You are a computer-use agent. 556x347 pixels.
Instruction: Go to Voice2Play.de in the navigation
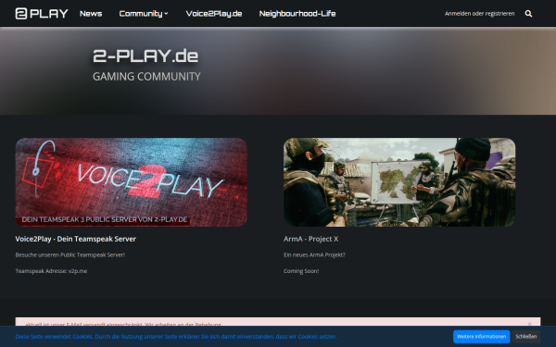tap(214, 14)
